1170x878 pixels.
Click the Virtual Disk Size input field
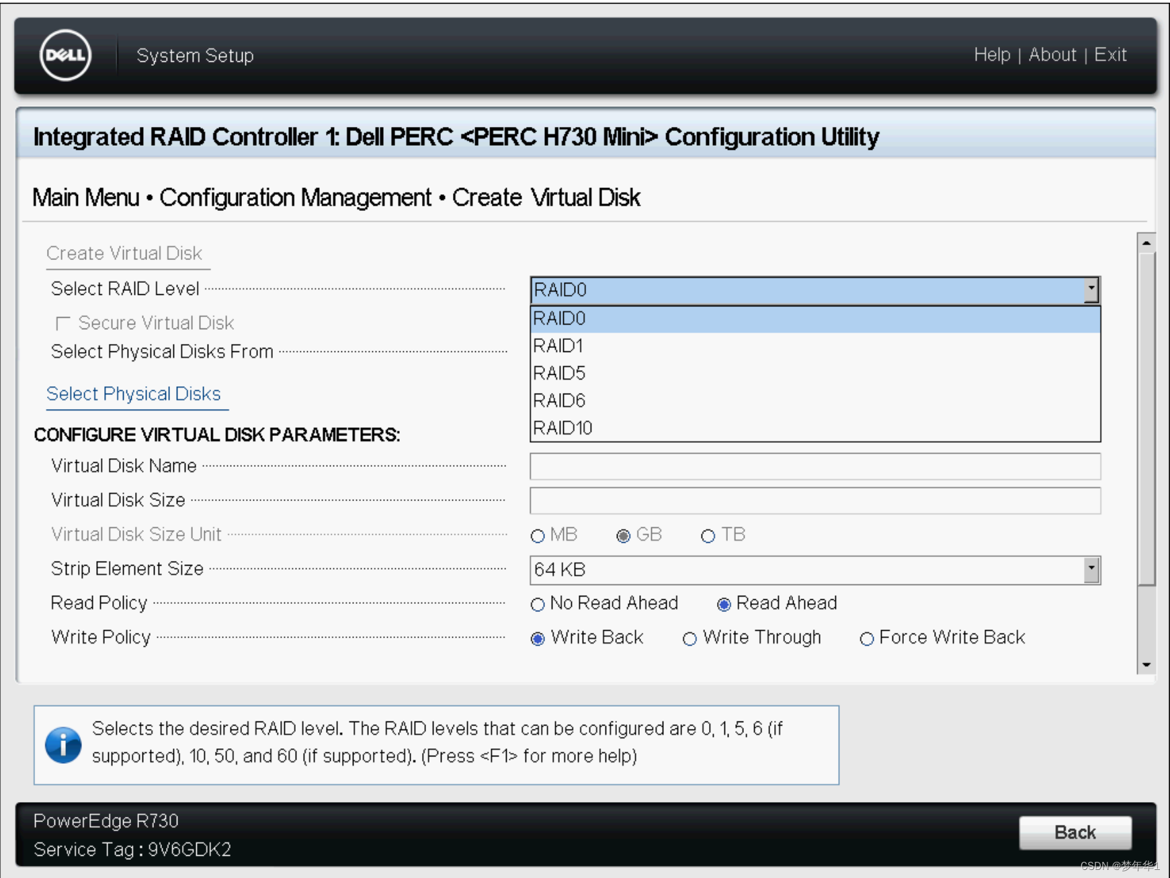coord(815,500)
